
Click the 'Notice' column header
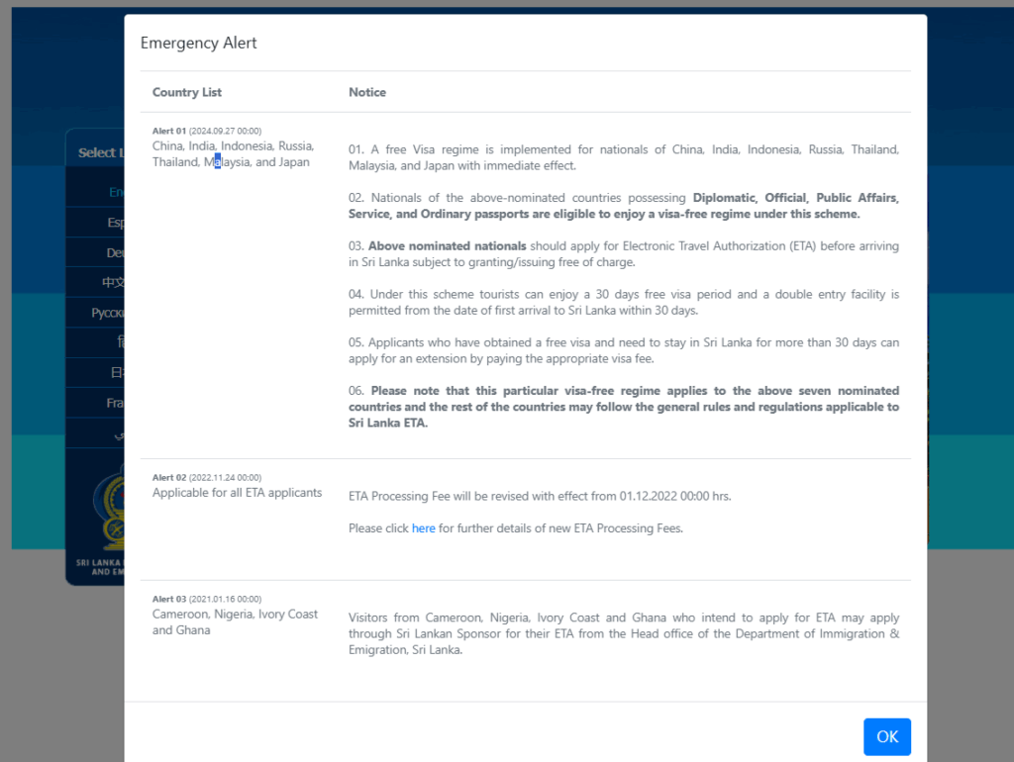(x=367, y=92)
